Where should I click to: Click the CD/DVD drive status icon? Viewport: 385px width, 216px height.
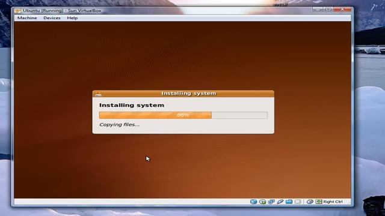pyautogui.click(x=262, y=202)
